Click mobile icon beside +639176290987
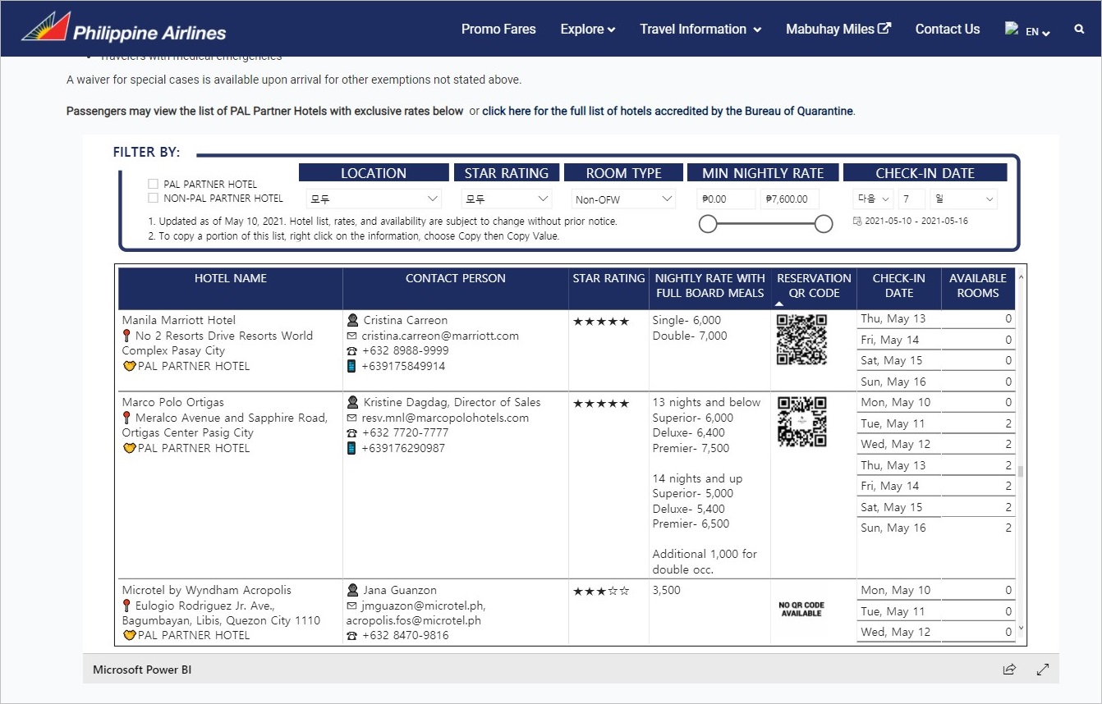The image size is (1102, 704). click(x=351, y=448)
